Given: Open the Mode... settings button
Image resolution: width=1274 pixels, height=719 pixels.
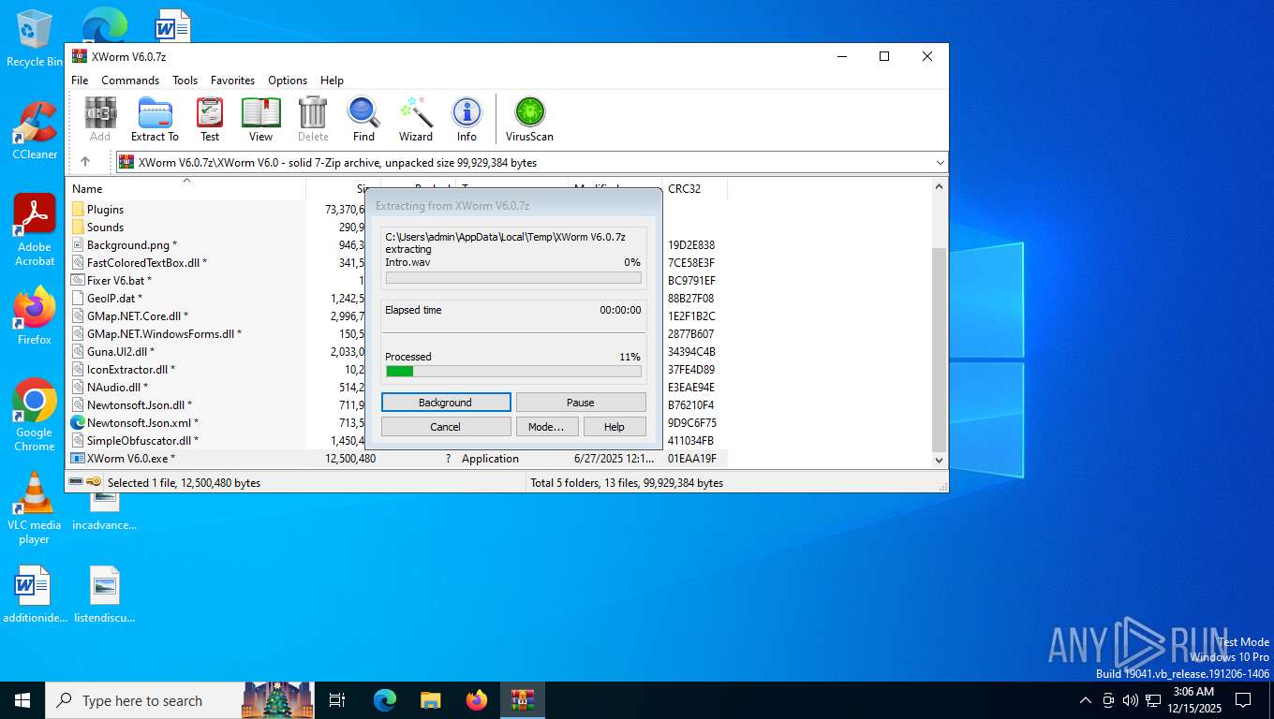Looking at the screenshot, I should pyautogui.click(x=546, y=427).
